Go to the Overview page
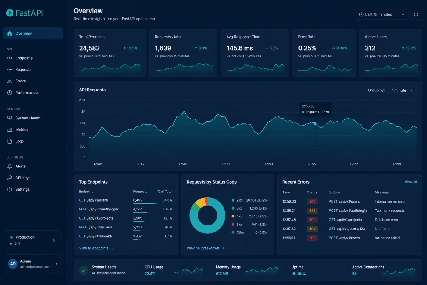This screenshot has height=285, width=427. click(x=33, y=33)
